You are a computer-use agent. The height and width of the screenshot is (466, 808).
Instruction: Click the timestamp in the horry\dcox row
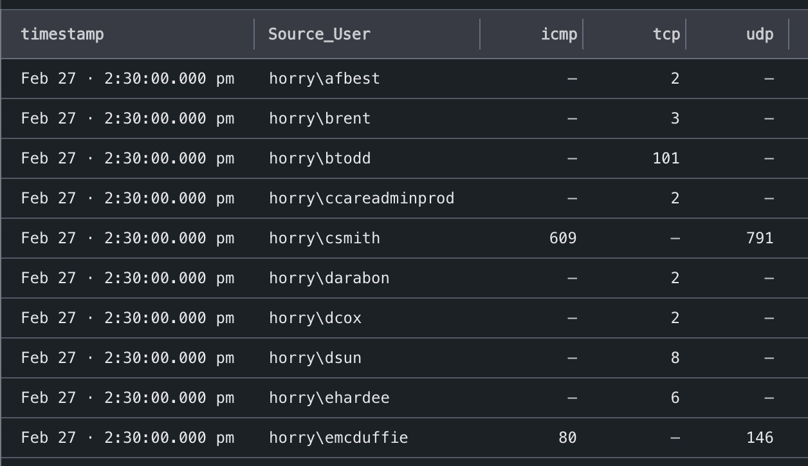click(x=127, y=318)
